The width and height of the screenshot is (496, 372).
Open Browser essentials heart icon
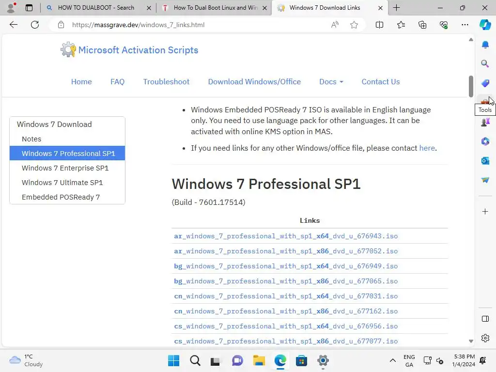coord(444,25)
